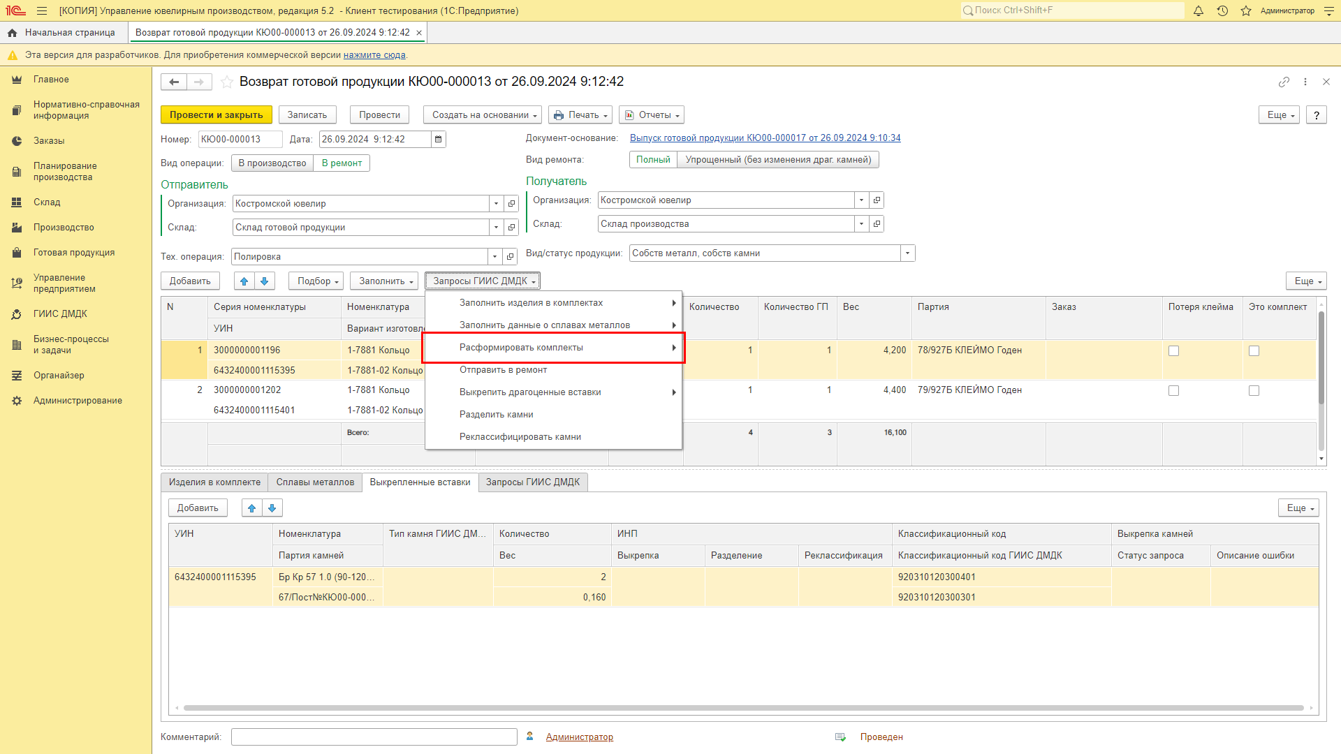The image size is (1341, 754).
Task: Switch to Сплавы металлов tab
Action: (315, 482)
